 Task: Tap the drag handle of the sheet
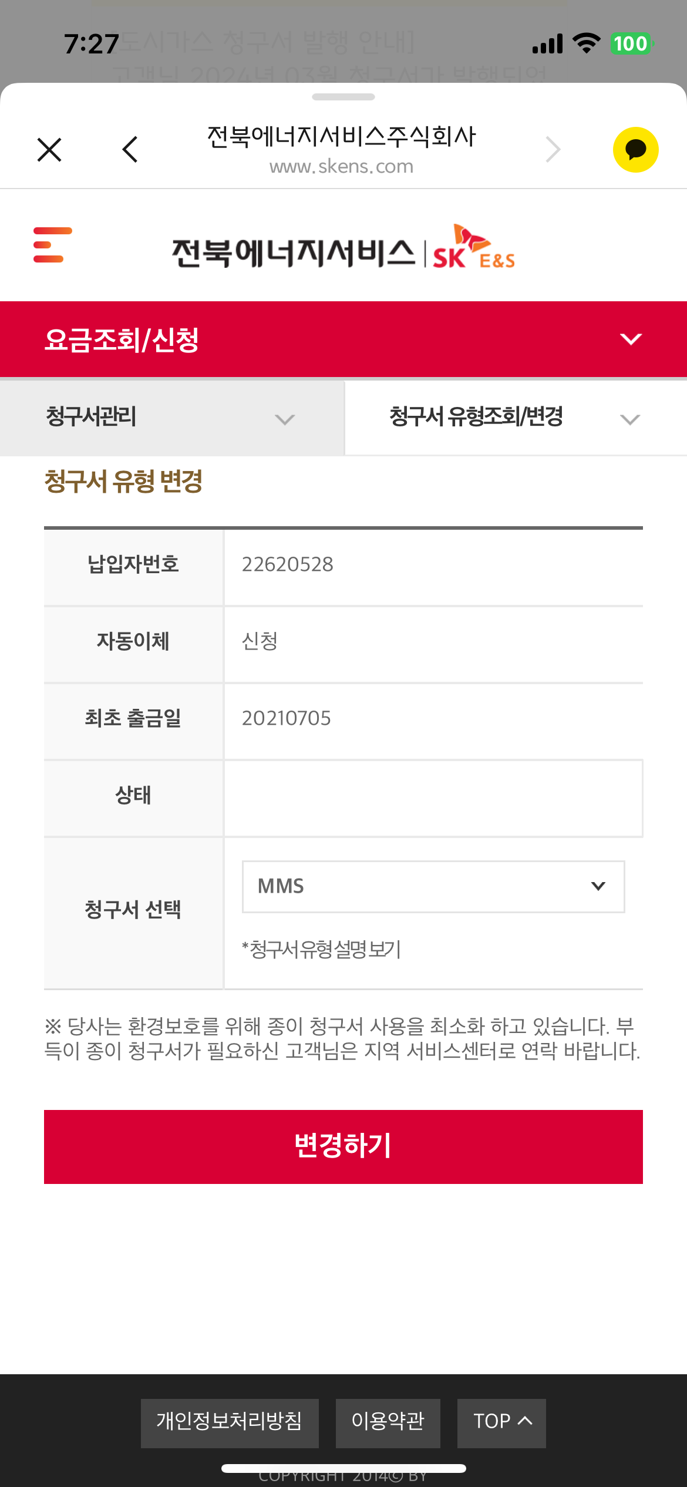click(343, 97)
